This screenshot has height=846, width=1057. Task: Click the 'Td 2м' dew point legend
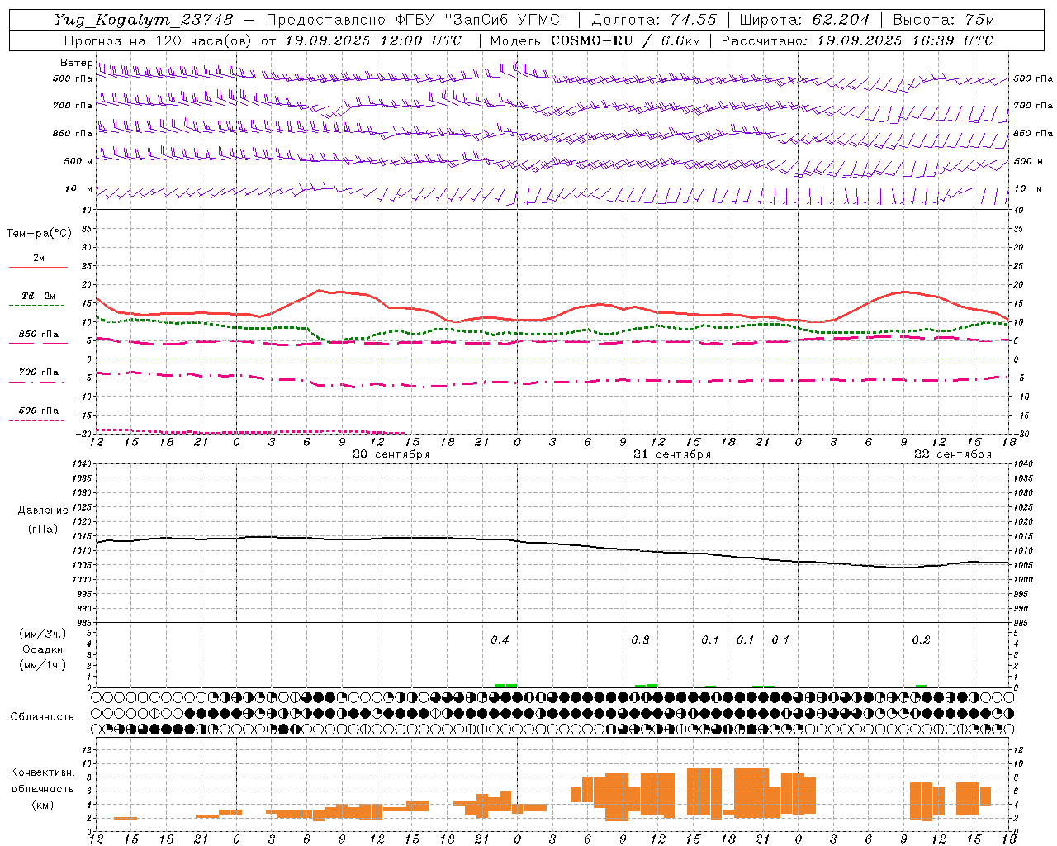point(39,296)
